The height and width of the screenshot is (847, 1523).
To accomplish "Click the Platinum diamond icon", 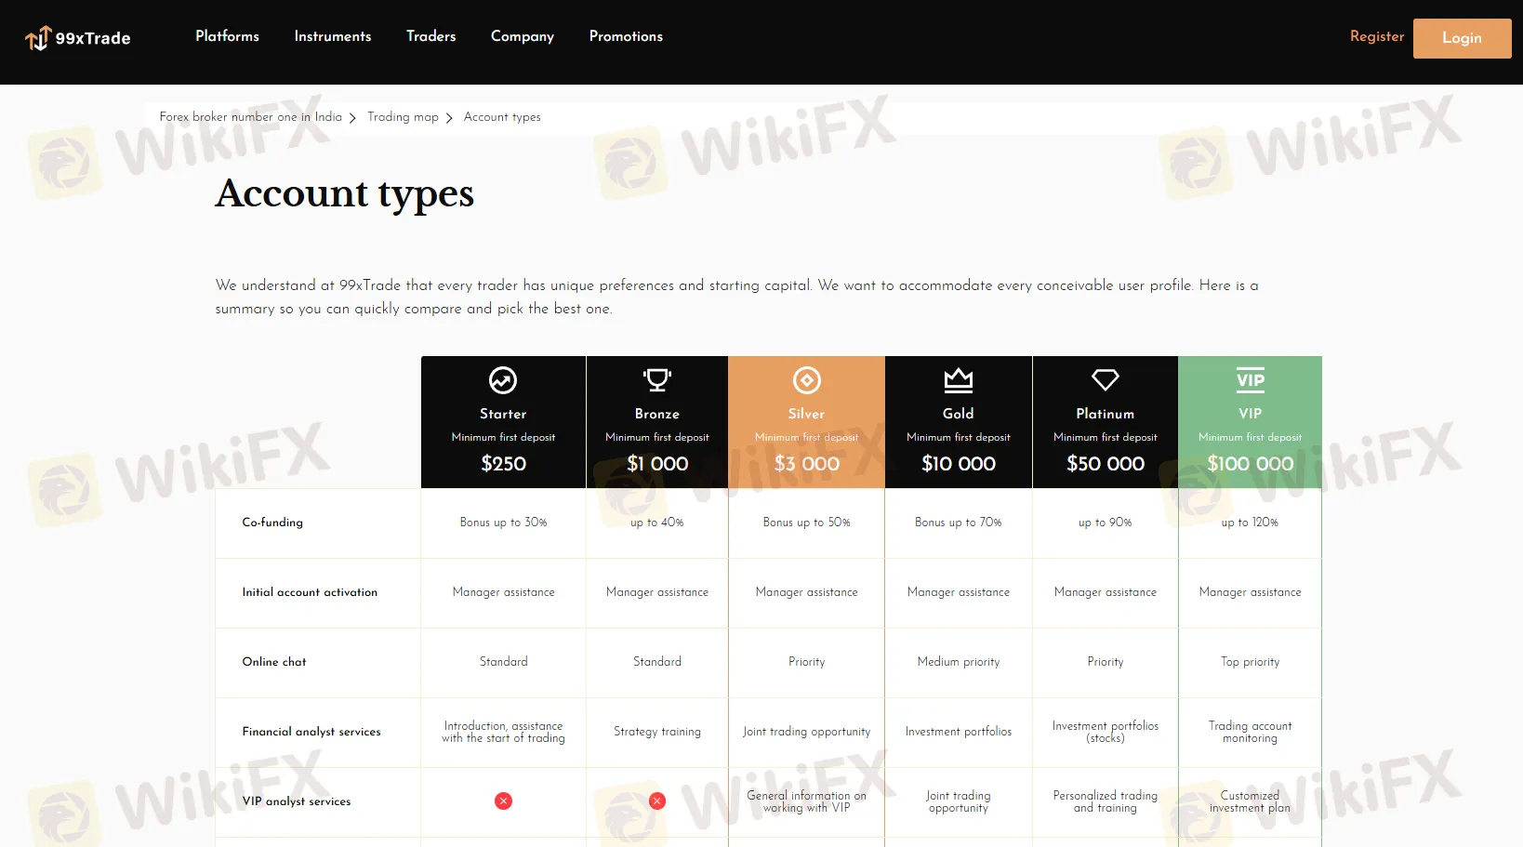I will pos(1105,379).
